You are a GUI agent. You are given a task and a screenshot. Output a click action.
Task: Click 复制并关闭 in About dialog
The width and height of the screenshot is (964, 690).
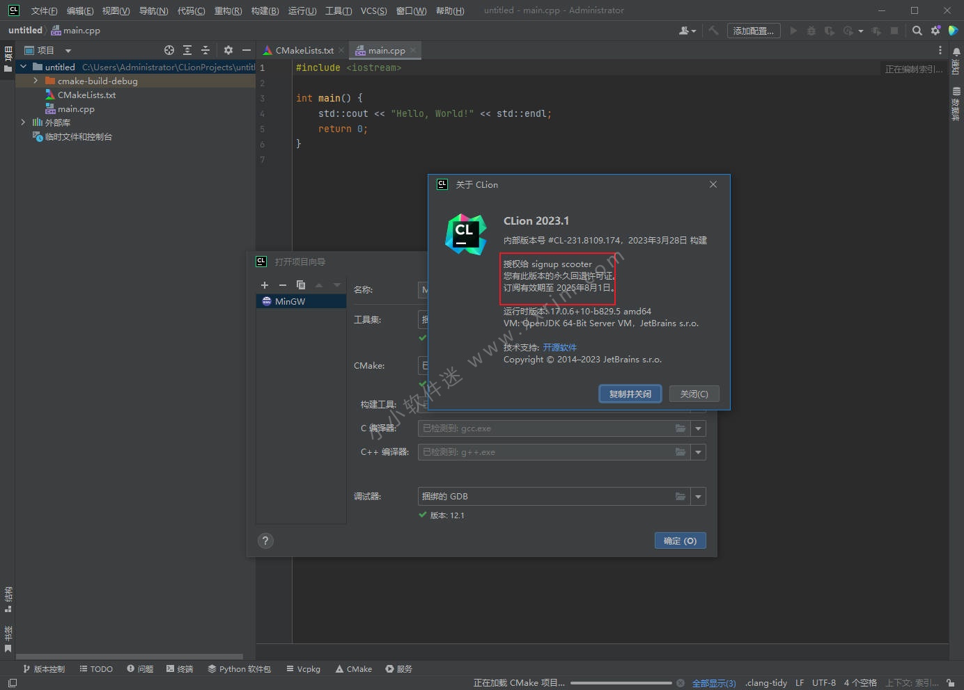coord(630,394)
